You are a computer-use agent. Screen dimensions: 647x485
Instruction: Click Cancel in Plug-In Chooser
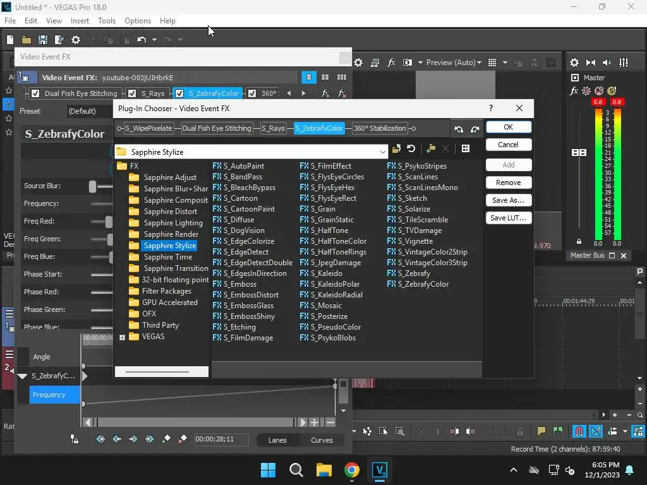pos(509,145)
